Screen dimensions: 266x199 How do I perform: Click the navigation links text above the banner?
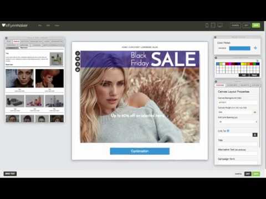point(140,47)
